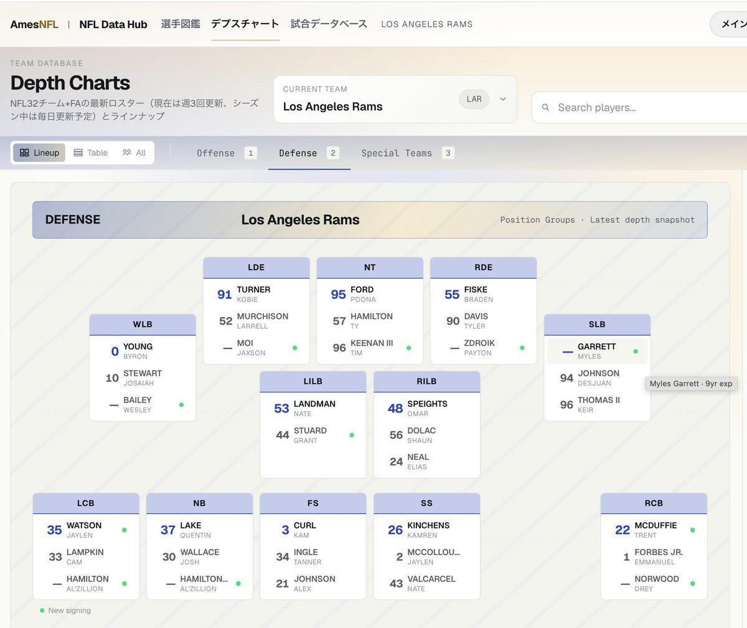The width and height of the screenshot is (747, 628).
Task: Click Grant Stuard row
Action: (313, 435)
